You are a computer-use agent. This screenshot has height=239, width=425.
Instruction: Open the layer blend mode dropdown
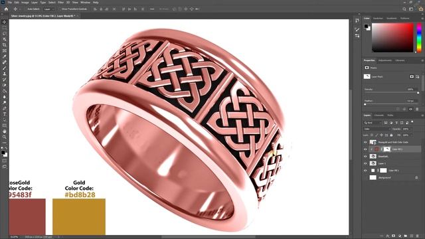pos(377,129)
